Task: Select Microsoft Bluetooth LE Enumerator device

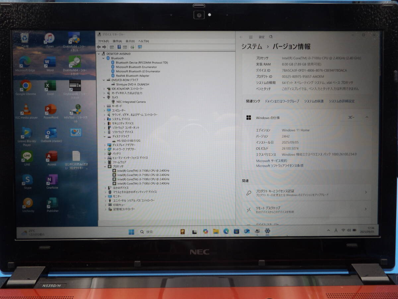Action: pos(135,71)
